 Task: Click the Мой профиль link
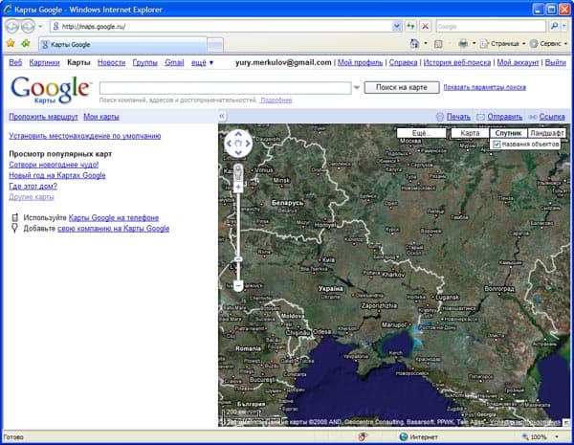tap(360, 62)
